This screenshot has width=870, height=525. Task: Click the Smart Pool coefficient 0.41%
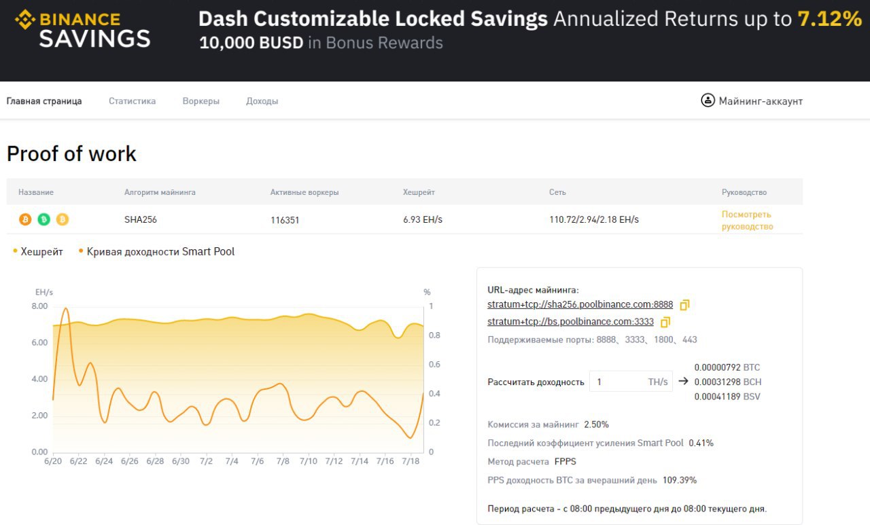701,443
